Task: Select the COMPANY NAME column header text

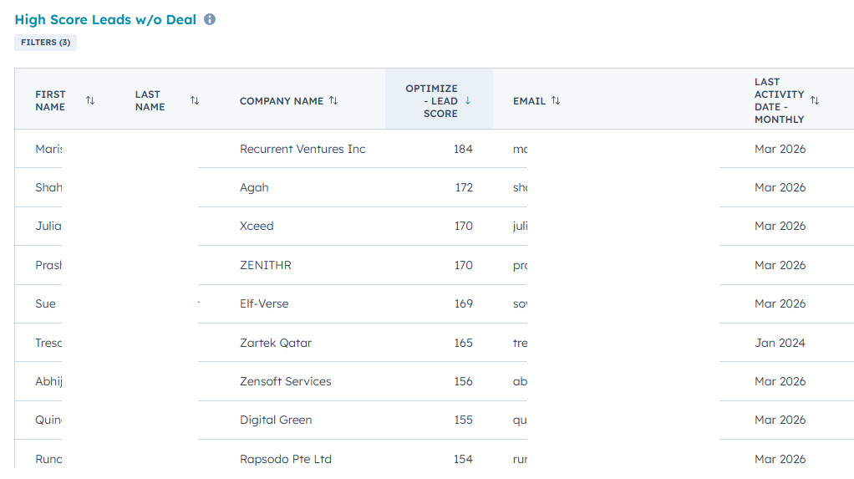Action: [x=282, y=101]
